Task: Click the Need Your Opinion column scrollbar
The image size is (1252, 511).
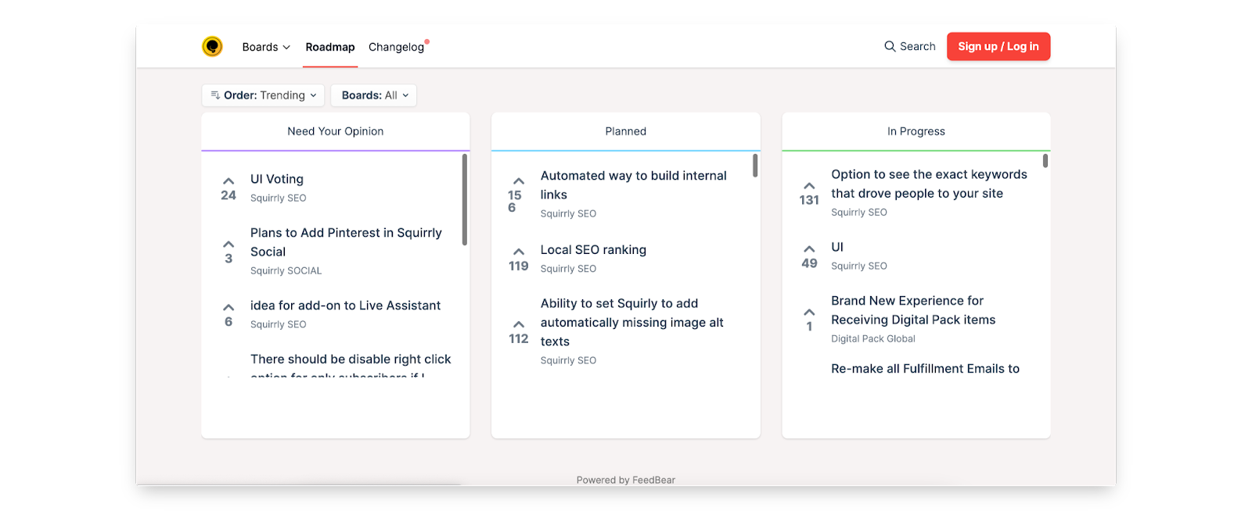Action: point(465,200)
